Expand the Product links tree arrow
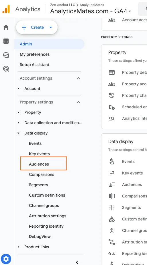The width and height of the screenshot is (147, 265). pyautogui.click(x=18, y=247)
